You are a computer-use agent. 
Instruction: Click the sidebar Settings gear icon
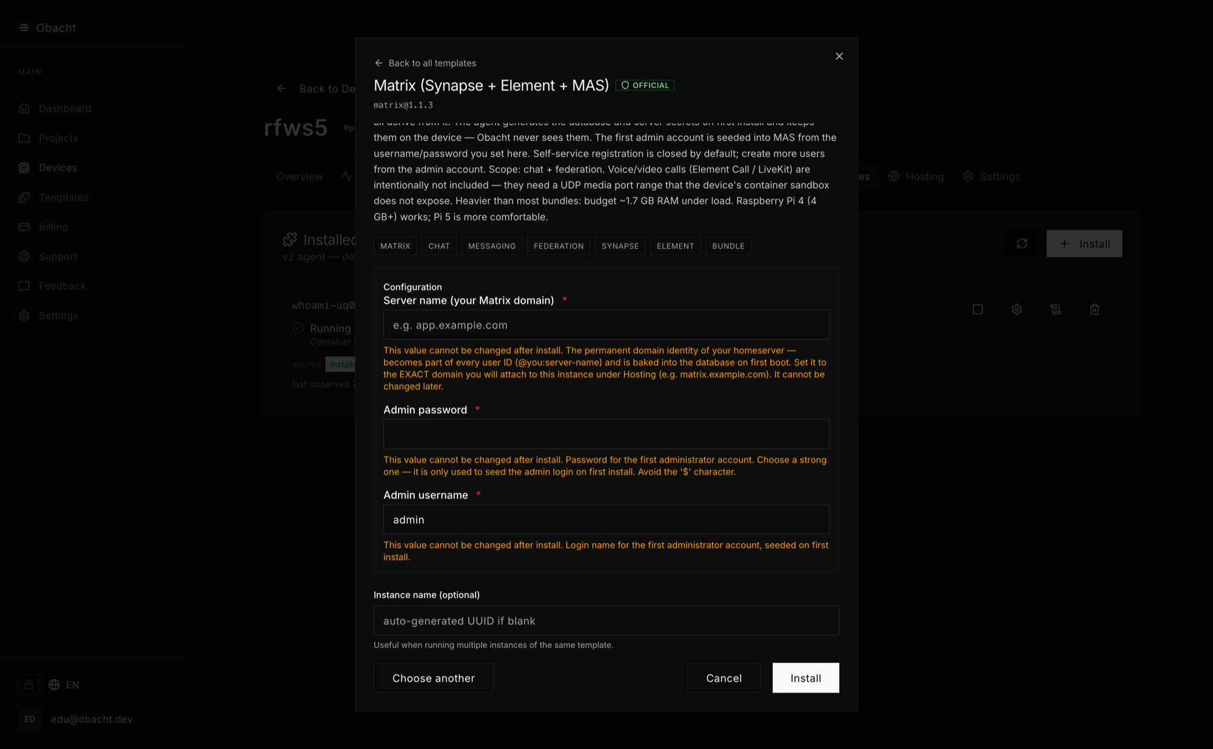[x=24, y=316]
